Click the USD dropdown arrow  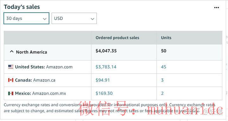92,19
